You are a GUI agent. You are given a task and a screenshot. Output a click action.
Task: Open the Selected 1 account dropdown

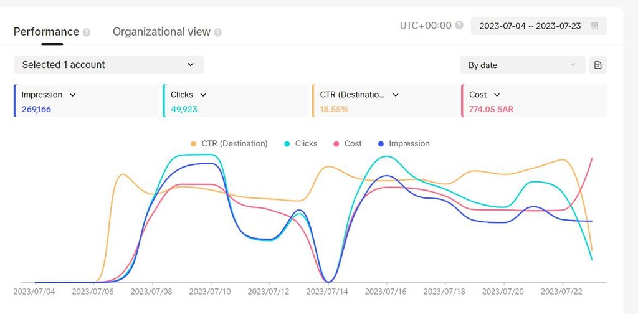(108, 65)
